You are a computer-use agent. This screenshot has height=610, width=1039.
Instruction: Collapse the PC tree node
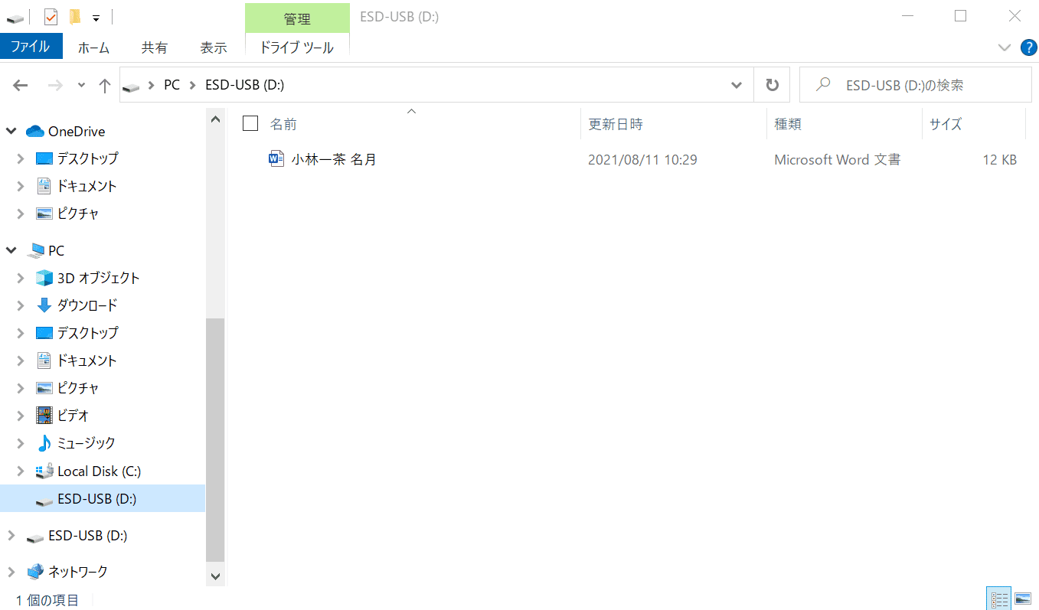pyautogui.click(x=11, y=250)
